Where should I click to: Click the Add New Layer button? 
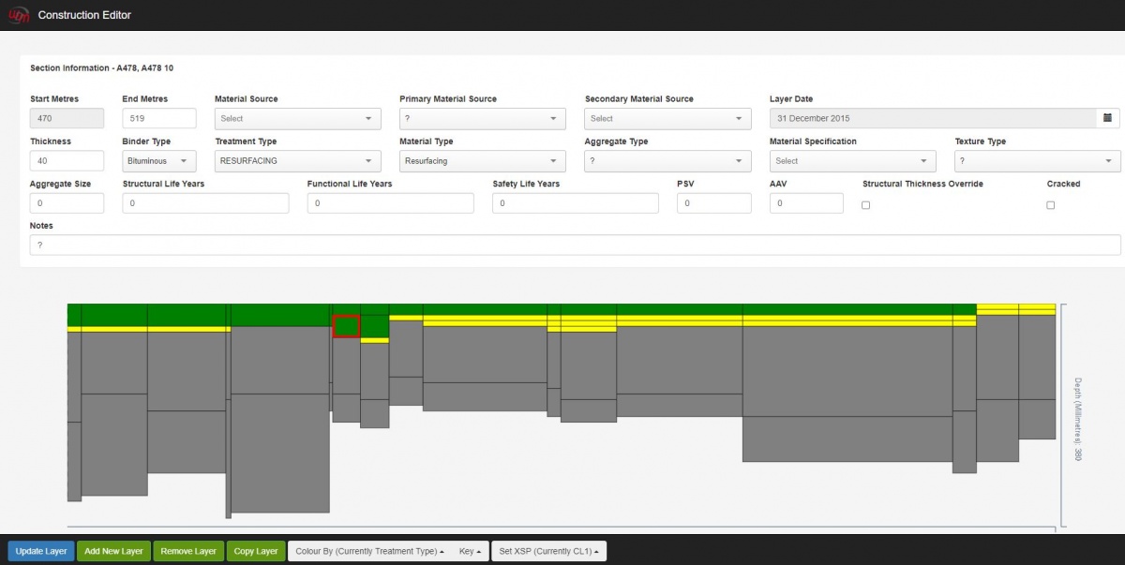pyautogui.click(x=113, y=551)
